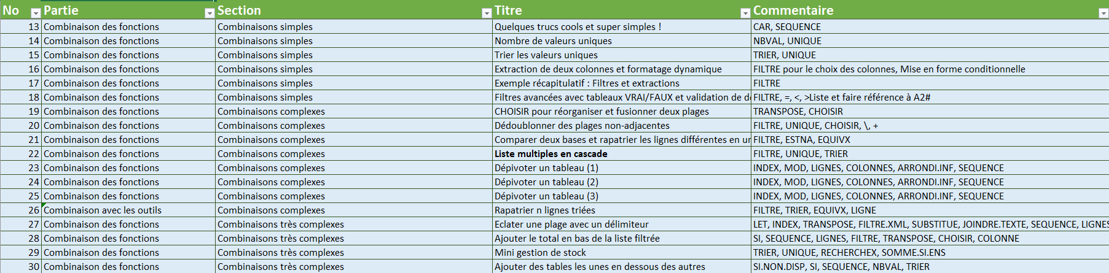The height and width of the screenshot is (273, 1109).
Task: Select the cell containing number 13
Action: 21,26
